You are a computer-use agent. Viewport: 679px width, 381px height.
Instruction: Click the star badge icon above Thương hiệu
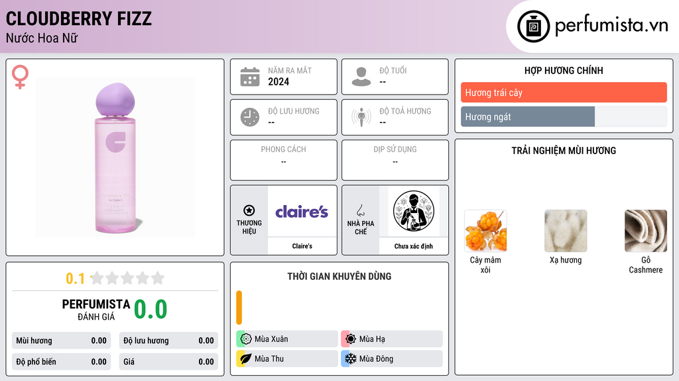click(x=249, y=210)
